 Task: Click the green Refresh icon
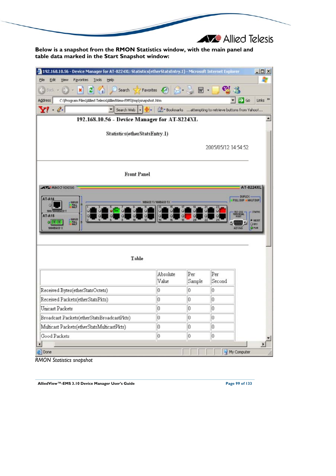point(91,90)
